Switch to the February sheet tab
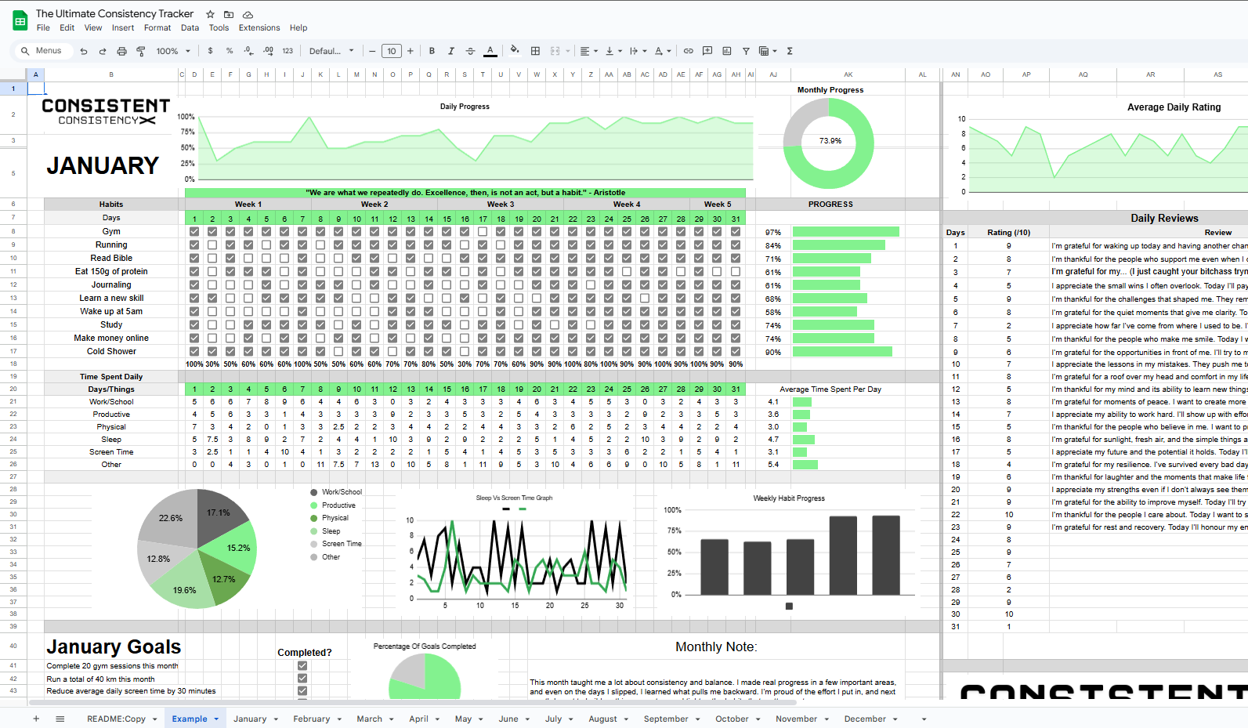1248x728 pixels. pos(311,719)
